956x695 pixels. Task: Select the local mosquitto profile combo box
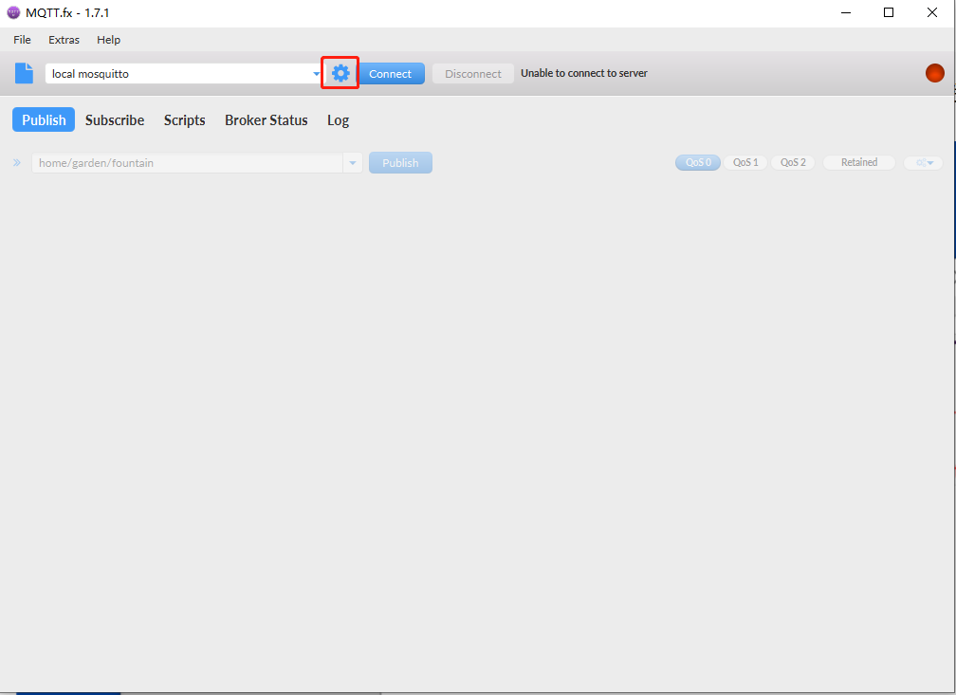(184, 74)
